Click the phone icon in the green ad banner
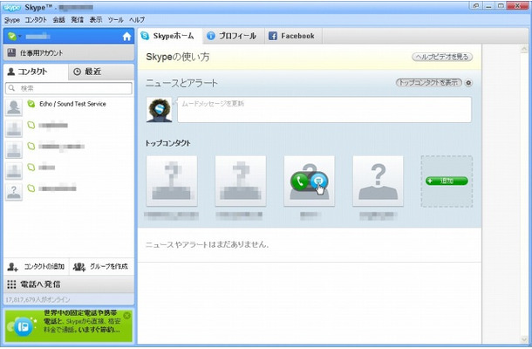The height and width of the screenshot is (349, 532). 23,327
